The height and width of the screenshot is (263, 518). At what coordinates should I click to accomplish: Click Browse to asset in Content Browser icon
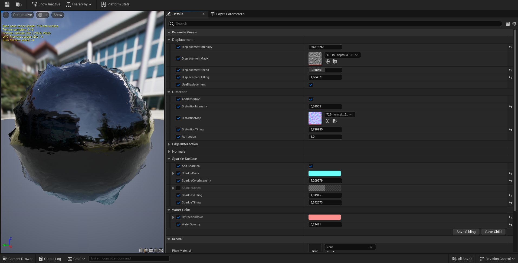(19, 4)
